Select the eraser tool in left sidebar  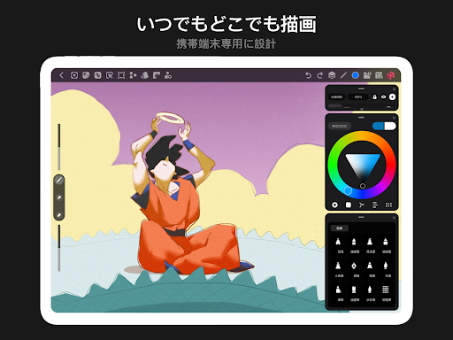[x=59, y=215]
